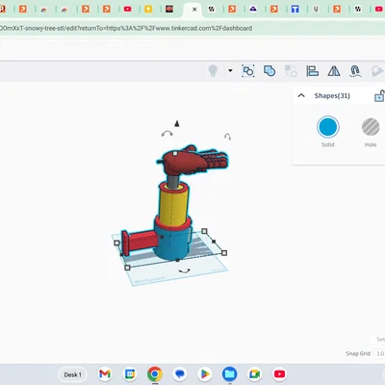The image size is (385, 385).
Task: Click the Desk 1 button in the shelf
Action: (72, 374)
